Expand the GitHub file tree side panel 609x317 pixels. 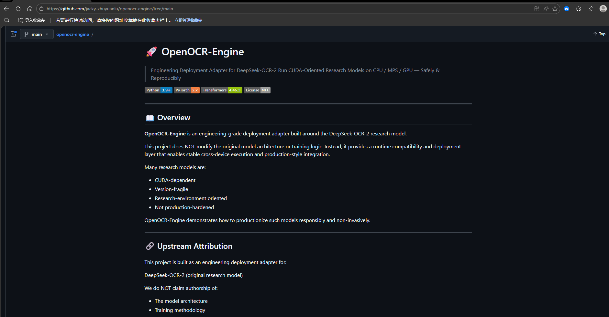click(13, 34)
